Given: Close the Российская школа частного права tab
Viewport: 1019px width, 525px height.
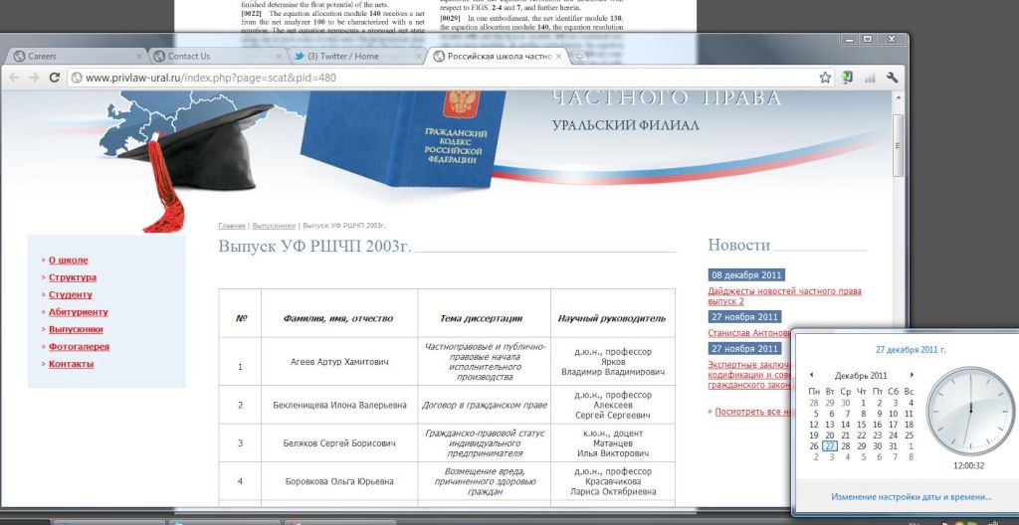Looking at the screenshot, I should tap(559, 57).
